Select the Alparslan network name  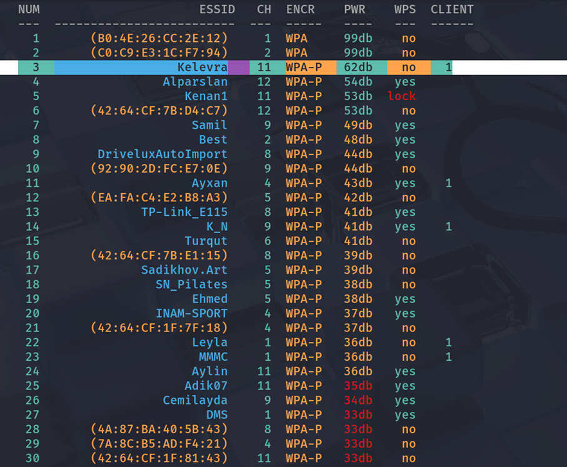pos(195,82)
